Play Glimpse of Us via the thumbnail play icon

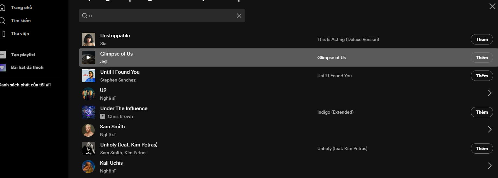(x=89, y=57)
